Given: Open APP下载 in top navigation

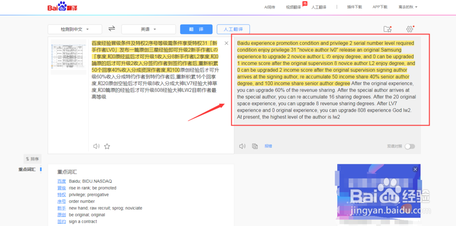Looking at the screenshot, I should click(380, 7).
